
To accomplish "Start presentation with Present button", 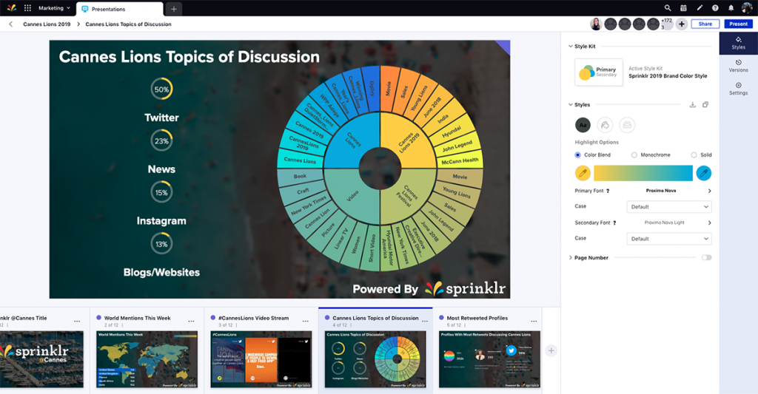I will click(738, 24).
